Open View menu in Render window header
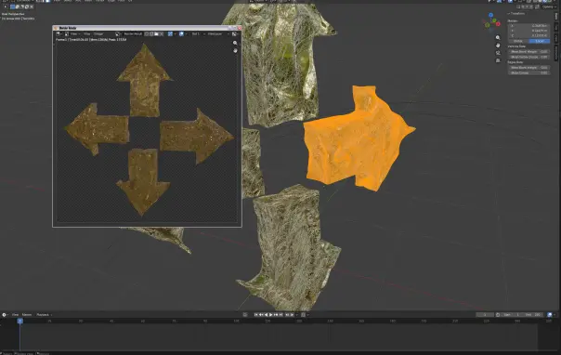 86,34
